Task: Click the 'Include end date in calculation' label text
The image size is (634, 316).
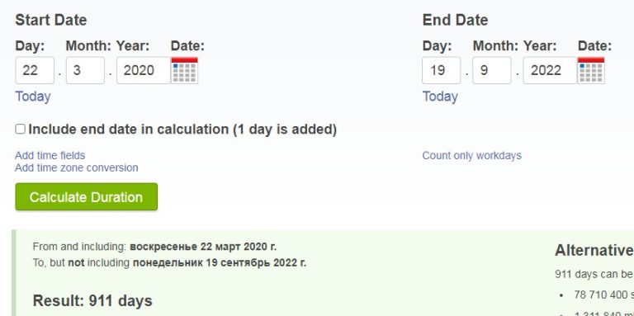Action: click(x=182, y=130)
